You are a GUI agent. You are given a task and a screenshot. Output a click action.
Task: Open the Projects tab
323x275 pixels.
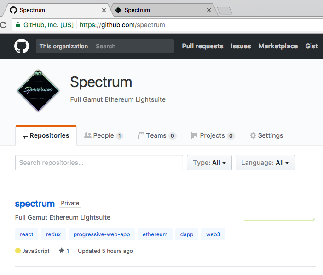(213, 135)
